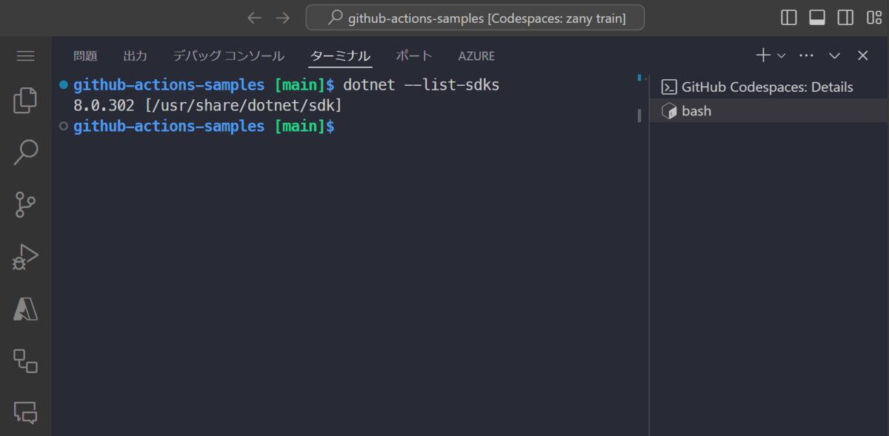
Task: Select the ターミナル tab
Action: point(340,56)
